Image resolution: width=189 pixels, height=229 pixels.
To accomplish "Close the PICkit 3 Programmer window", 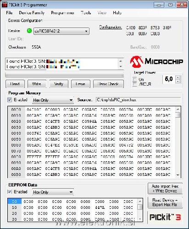I will click(x=182, y=5).
